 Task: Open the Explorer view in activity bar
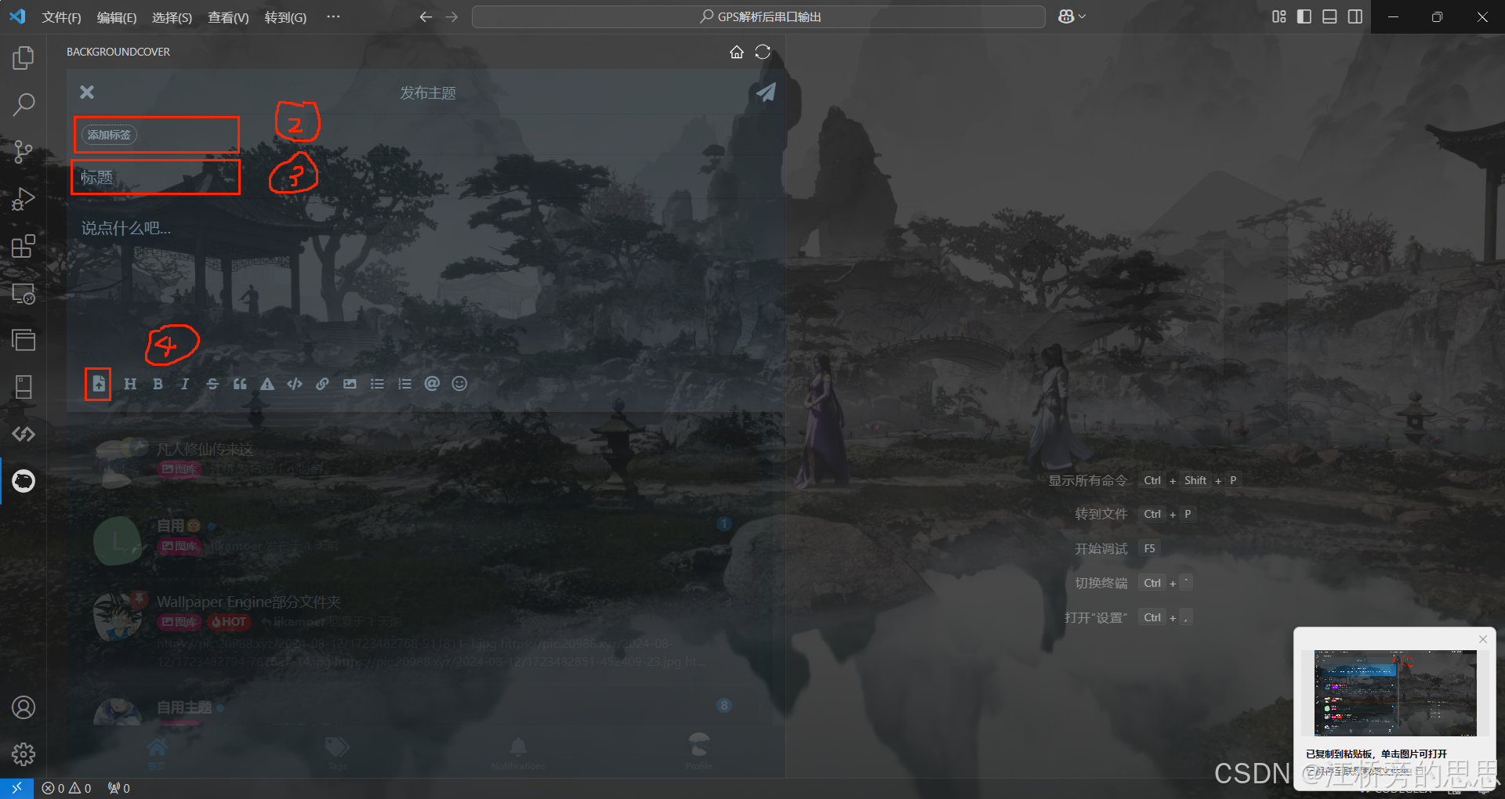[x=24, y=57]
